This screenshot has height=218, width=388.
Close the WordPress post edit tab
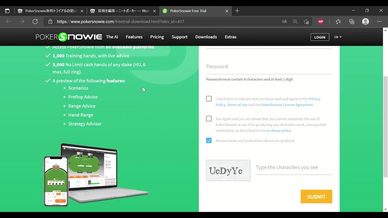(x=154, y=11)
